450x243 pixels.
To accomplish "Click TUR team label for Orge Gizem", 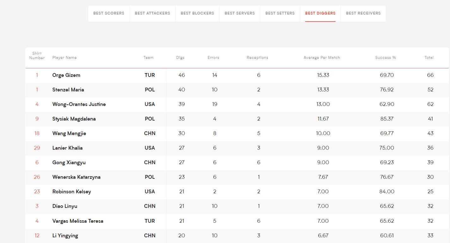I will point(150,75).
